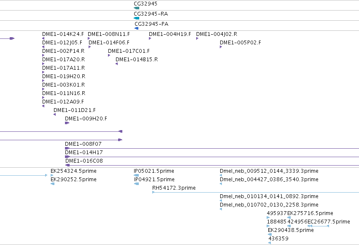Open Dmel_neb_009512_0144_3339.3prime feature
The height and width of the screenshot is (245, 359).
(x=269, y=171)
